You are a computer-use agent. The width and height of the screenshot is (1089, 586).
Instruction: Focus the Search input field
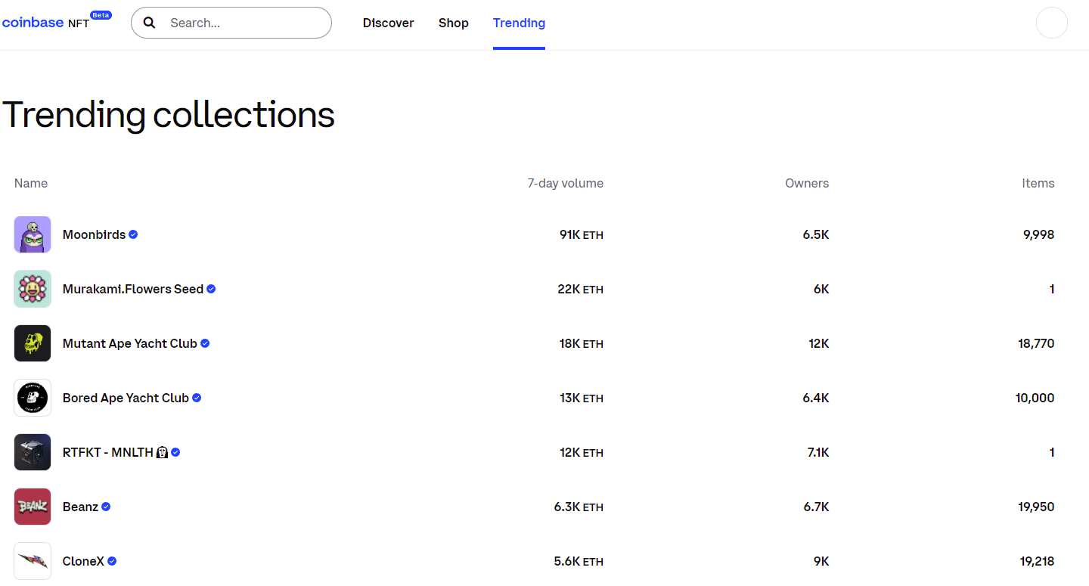pos(231,23)
